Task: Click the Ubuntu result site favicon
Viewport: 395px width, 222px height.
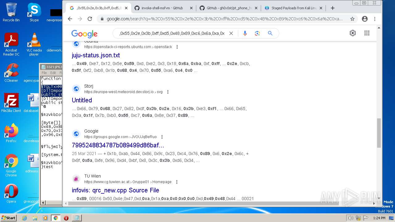Action: coord(76,44)
